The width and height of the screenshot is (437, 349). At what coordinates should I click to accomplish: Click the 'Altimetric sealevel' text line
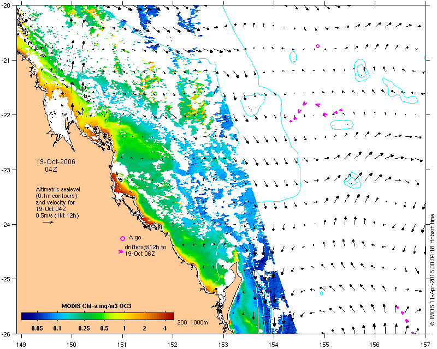point(58,189)
